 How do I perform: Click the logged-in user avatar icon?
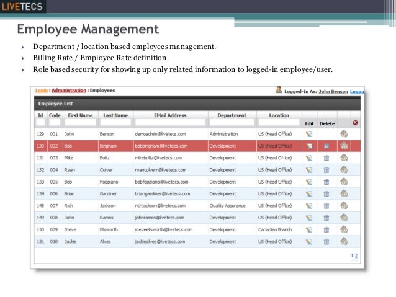click(x=279, y=90)
